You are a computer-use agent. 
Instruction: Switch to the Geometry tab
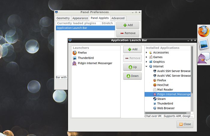point(63,18)
